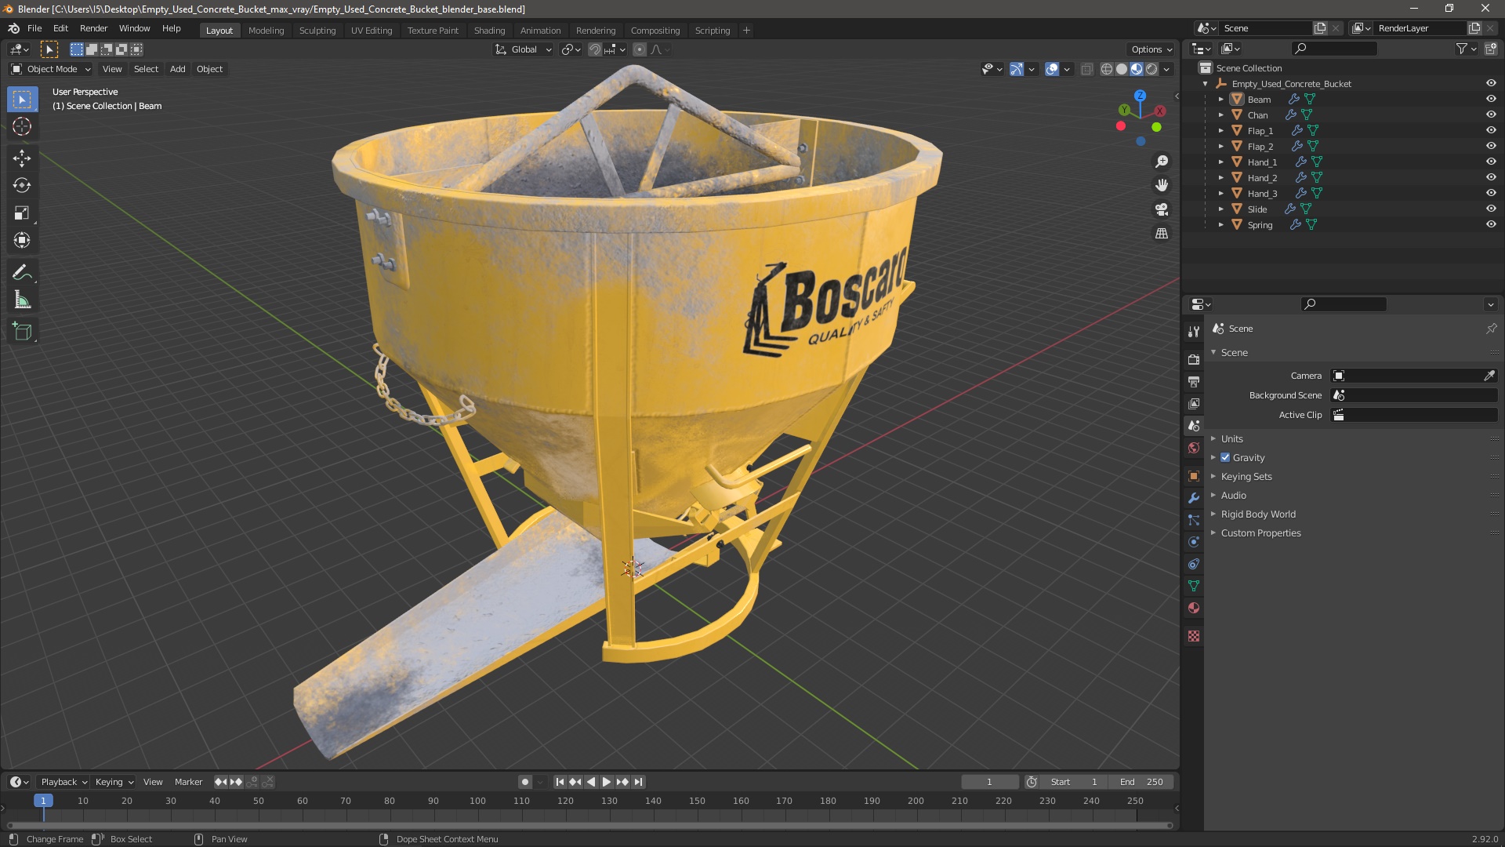The width and height of the screenshot is (1505, 847).
Task: Select the Scale tool
Action: tap(22, 213)
